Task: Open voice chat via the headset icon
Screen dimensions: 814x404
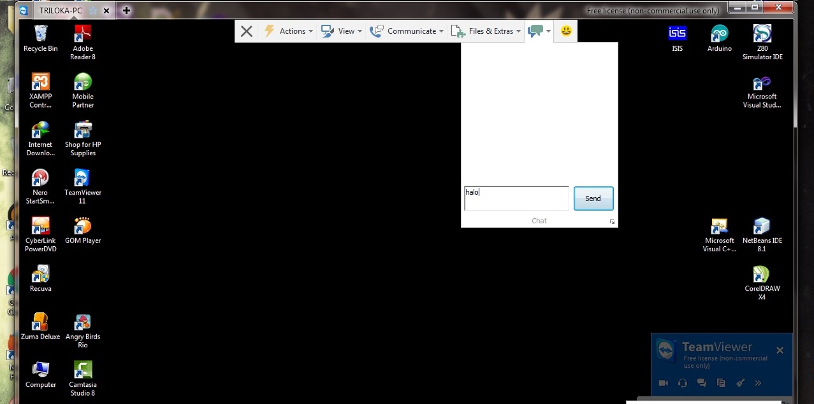Action: 682,382
